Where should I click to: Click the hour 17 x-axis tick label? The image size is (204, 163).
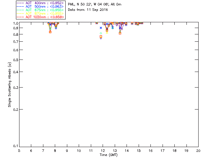pos(163,151)
